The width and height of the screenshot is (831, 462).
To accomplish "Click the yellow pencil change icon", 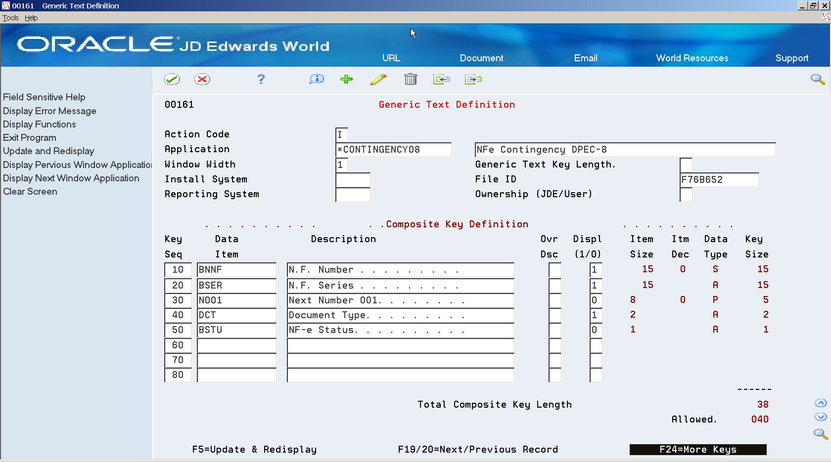I will (x=378, y=79).
